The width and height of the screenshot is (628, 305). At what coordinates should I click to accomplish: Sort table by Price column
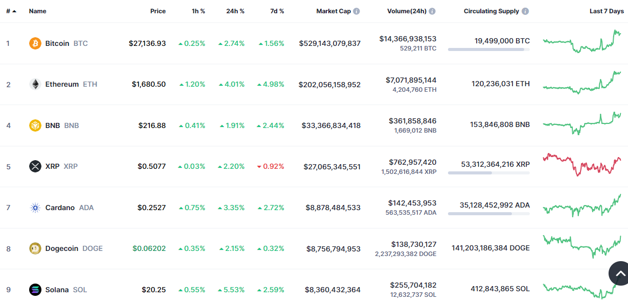pos(158,11)
